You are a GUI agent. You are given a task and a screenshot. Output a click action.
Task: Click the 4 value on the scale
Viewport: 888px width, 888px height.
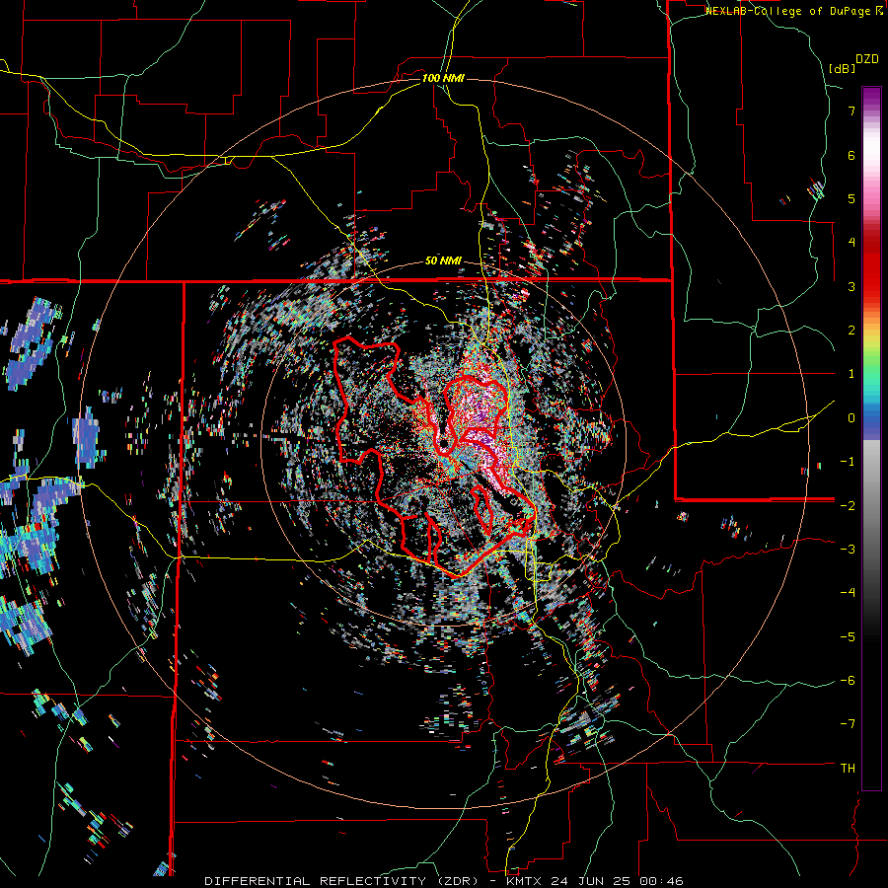tap(851, 243)
